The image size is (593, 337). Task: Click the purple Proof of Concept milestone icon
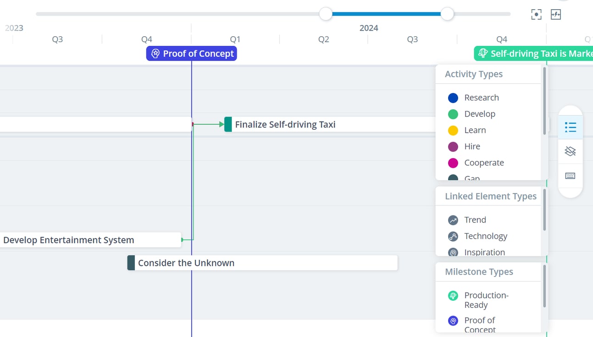tap(453, 320)
